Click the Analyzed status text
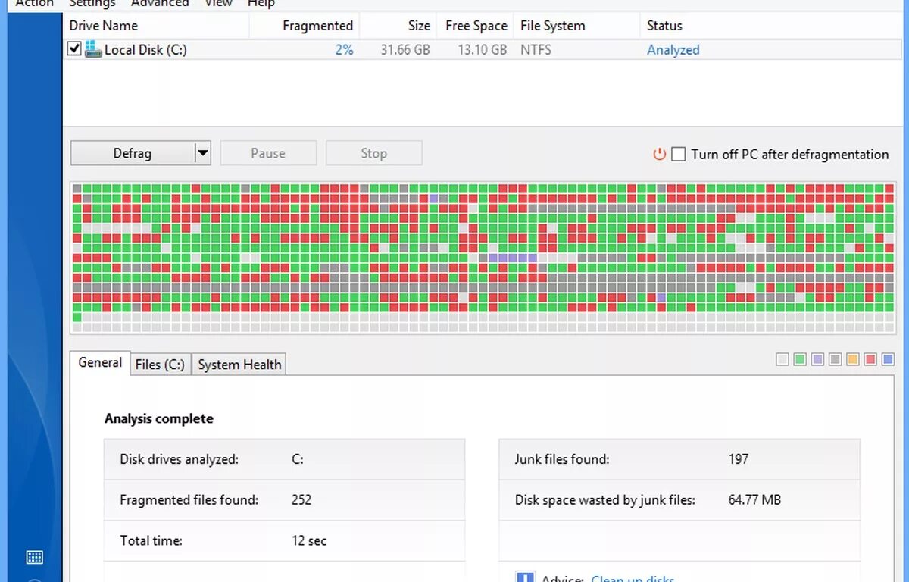 click(x=673, y=50)
